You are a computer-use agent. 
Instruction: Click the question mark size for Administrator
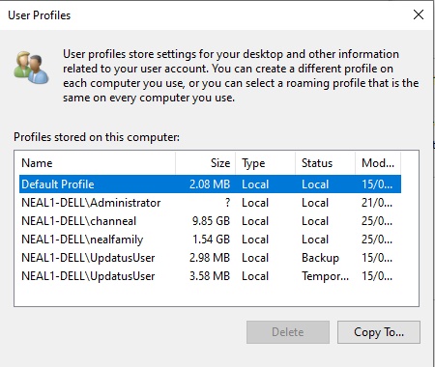click(x=227, y=203)
